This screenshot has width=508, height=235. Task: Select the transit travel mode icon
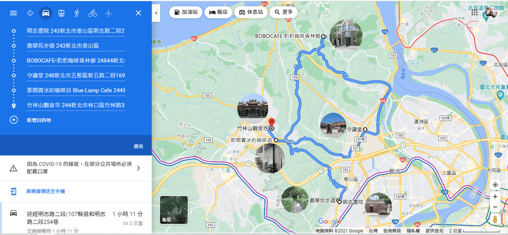click(x=61, y=13)
